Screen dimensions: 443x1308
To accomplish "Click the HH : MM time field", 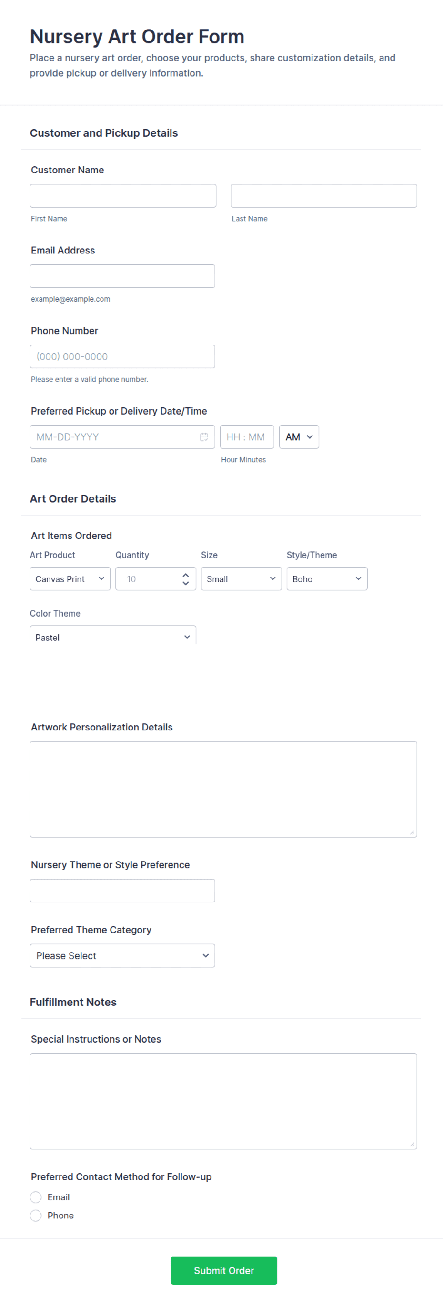I will pyautogui.click(x=247, y=436).
